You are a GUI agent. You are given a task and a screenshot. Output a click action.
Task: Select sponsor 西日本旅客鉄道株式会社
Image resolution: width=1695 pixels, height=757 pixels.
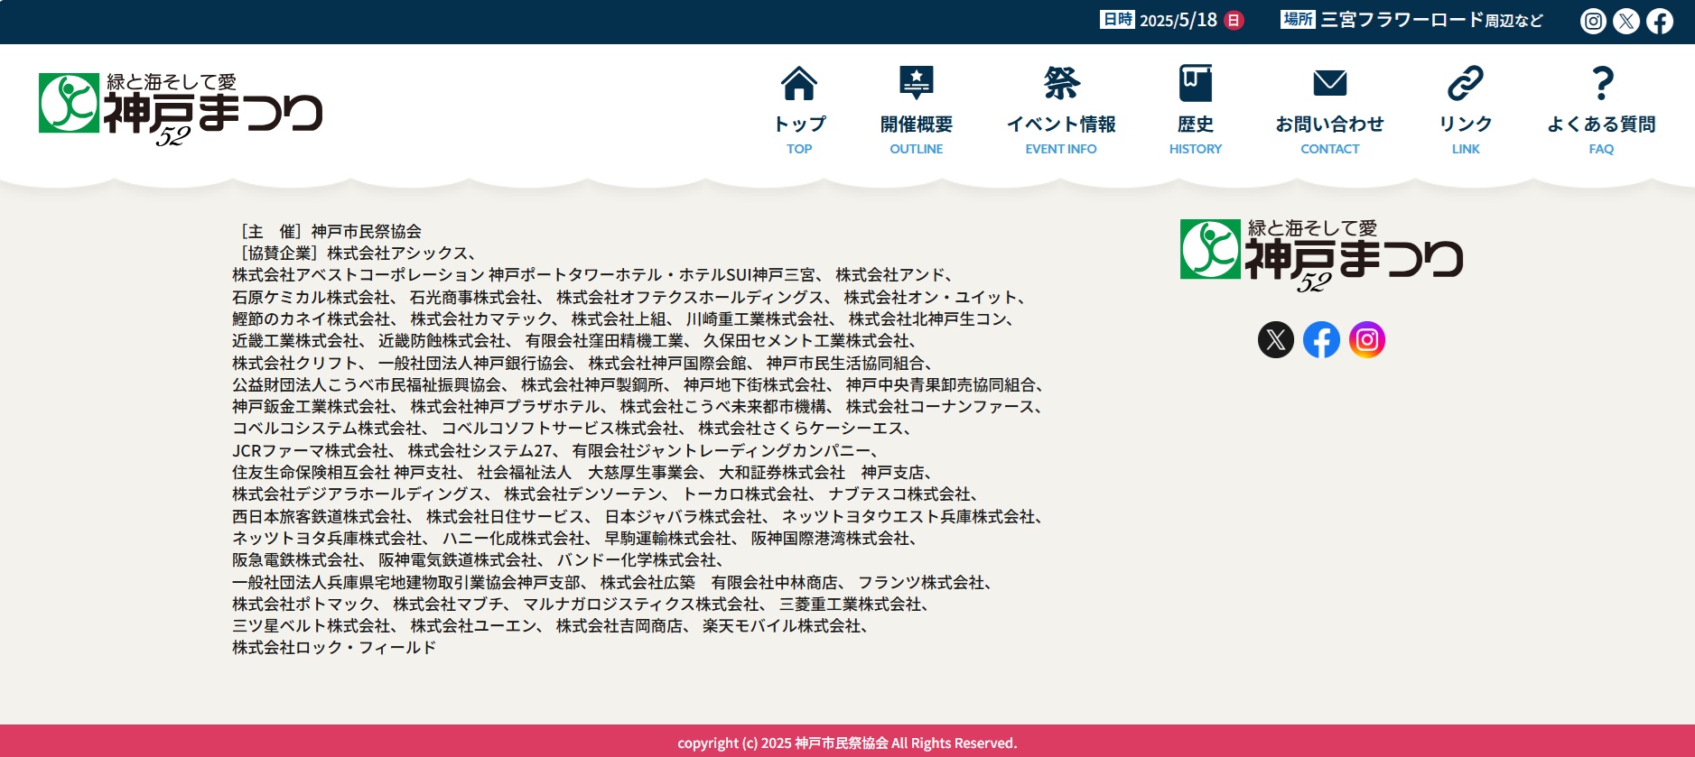click(320, 517)
